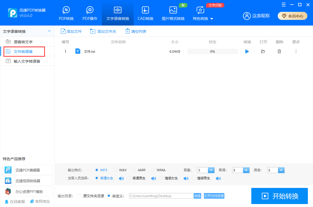Open the 语速 speed dropdown
Viewport: 313px width, 207px height.
tap(281, 170)
